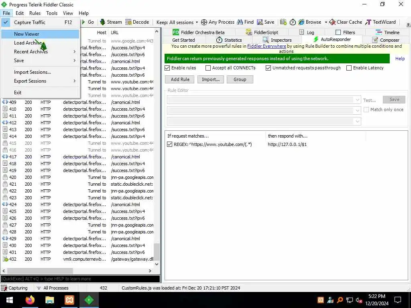Check Enable Latency option
The height and width of the screenshot is (308, 411).
tap(349, 68)
